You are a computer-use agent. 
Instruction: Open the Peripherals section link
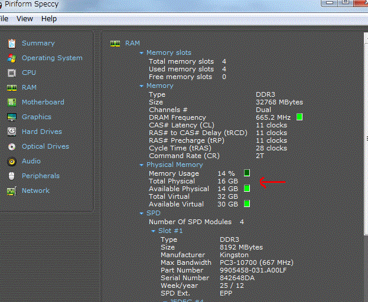tap(41, 176)
